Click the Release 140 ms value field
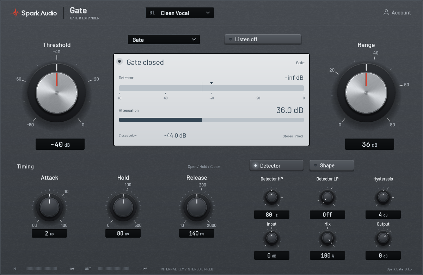Viewport: 423px width, 275px height. pos(197,233)
